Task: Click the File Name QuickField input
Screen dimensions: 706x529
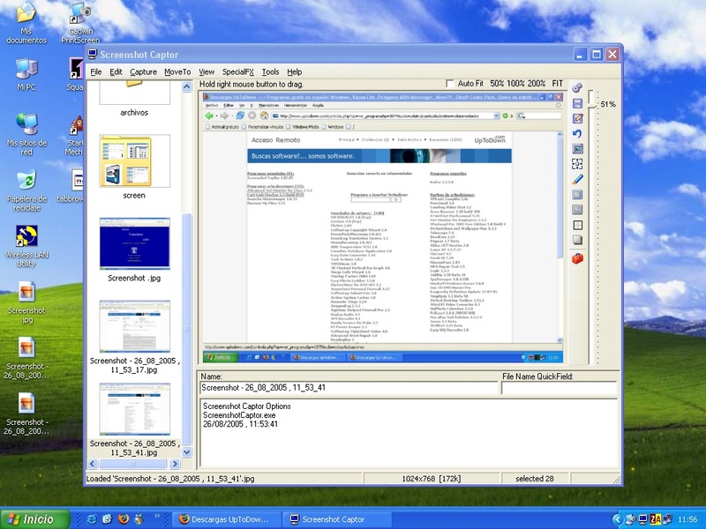Action: tap(559, 388)
